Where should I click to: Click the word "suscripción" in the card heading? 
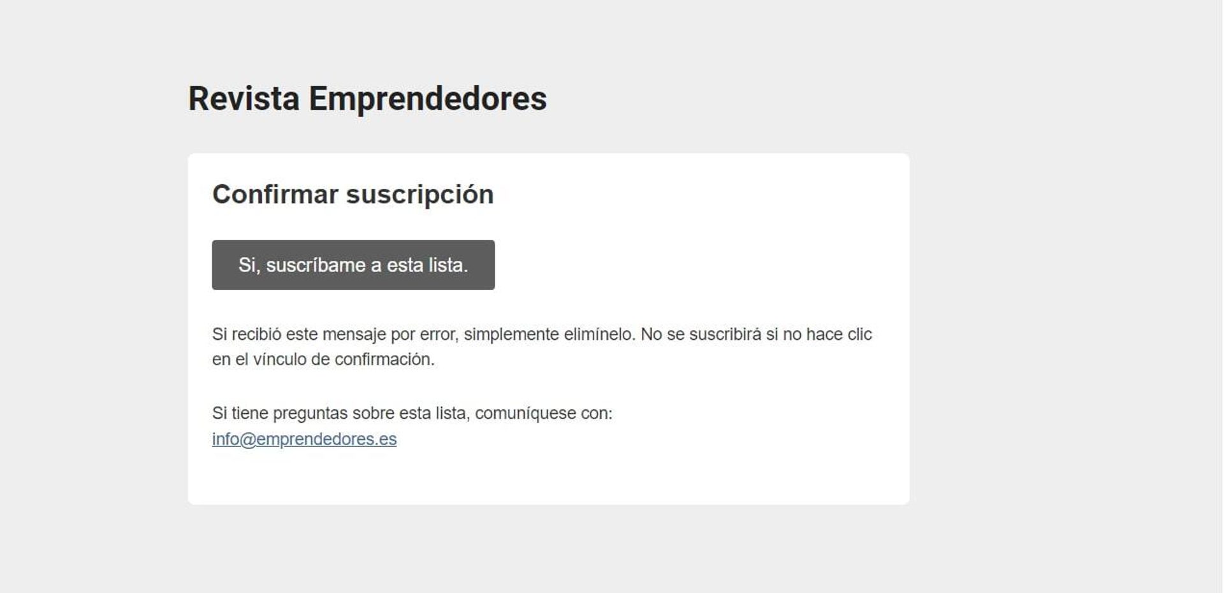(x=420, y=194)
